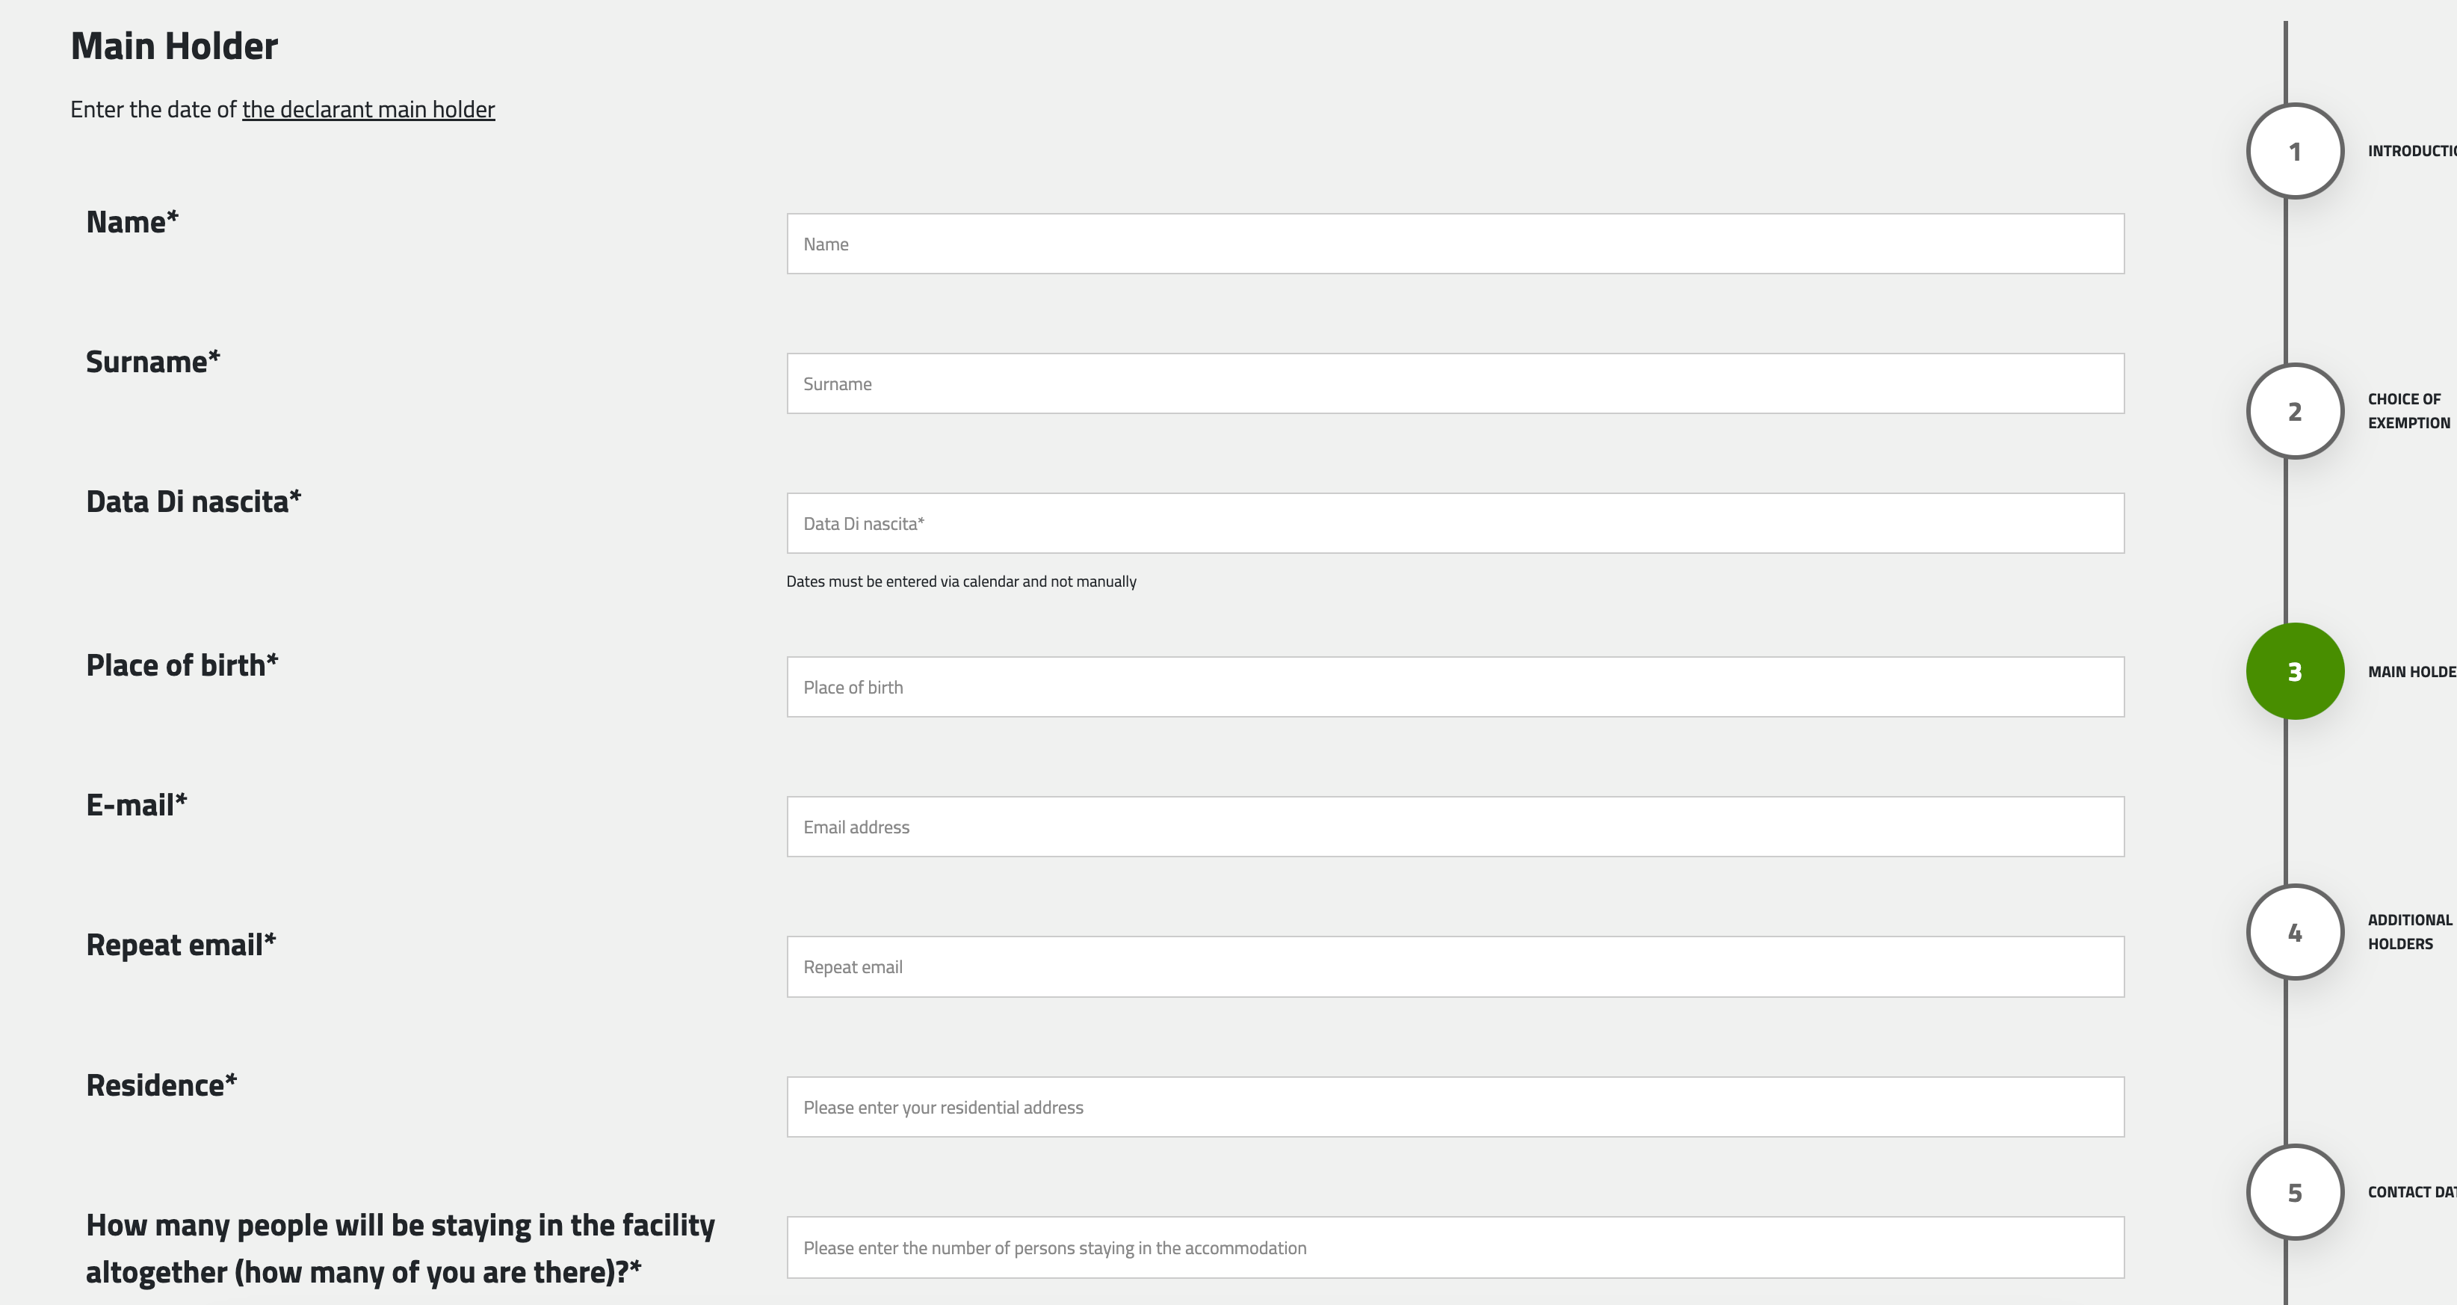Screen dimensions: 2457x1305
Task: Click the Repeat email field
Action: (x=1455, y=966)
